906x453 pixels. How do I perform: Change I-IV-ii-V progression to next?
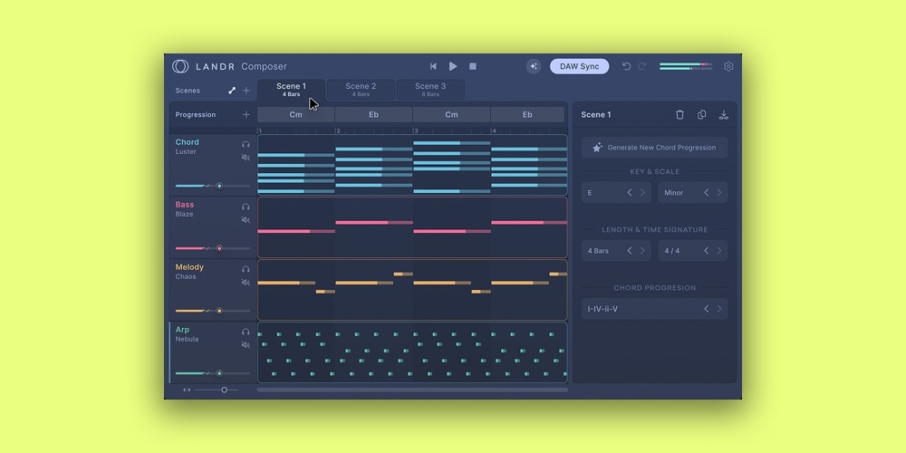click(x=719, y=309)
